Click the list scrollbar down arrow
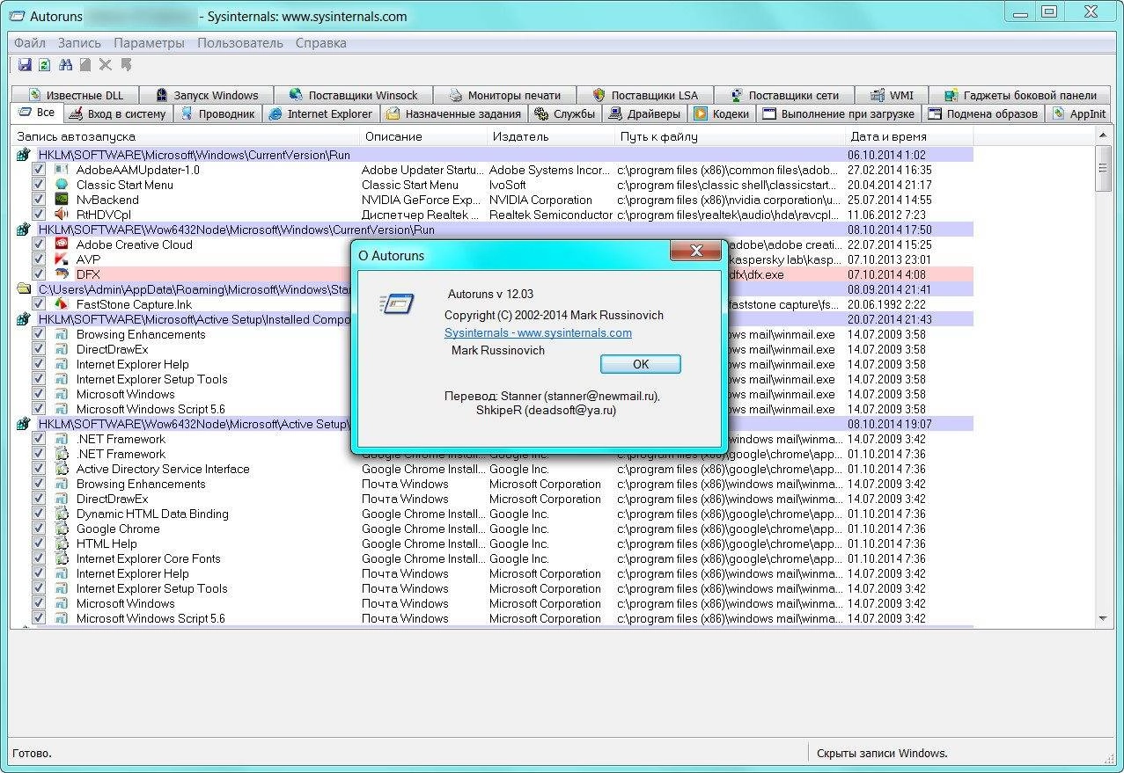The width and height of the screenshot is (1124, 773). click(x=1102, y=619)
